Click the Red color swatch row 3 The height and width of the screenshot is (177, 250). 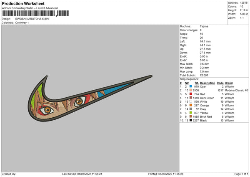(191, 94)
